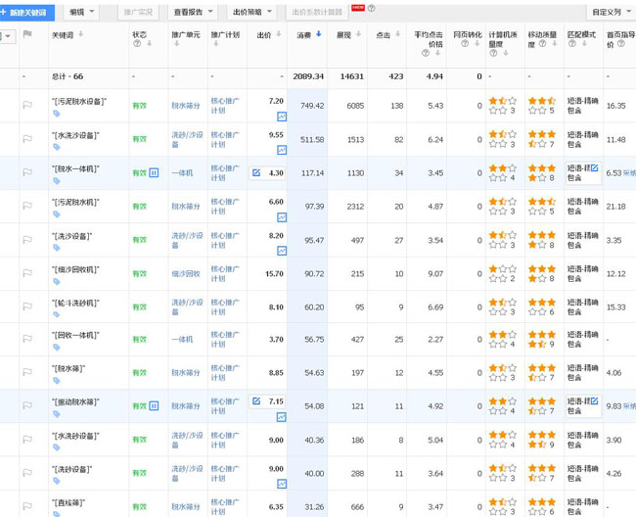The height and width of the screenshot is (517, 636).
Task: Toggle the flag for 洗沙设备 row
Action: [27, 240]
